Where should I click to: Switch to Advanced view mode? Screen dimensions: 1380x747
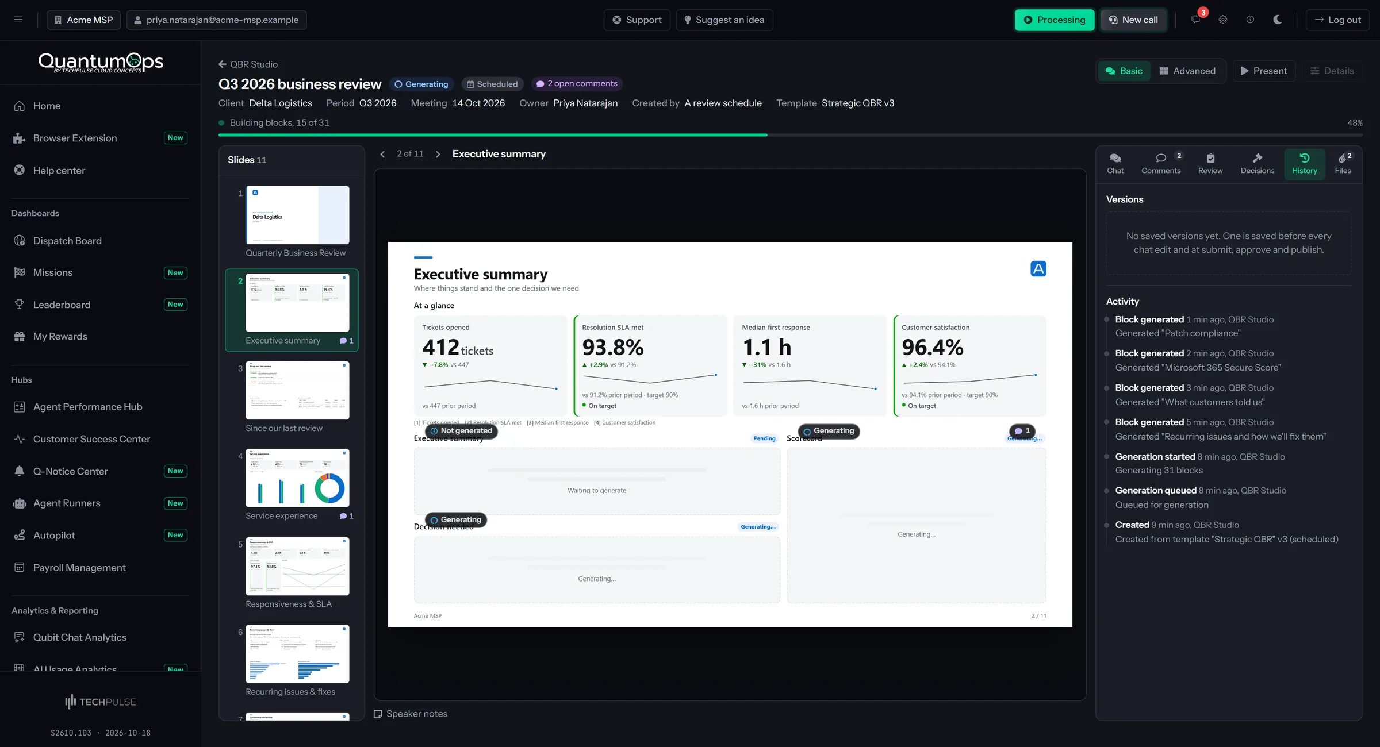coord(1187,71)
